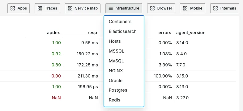This screenshot has height=111, width=243.
Task: Open the Traces dashboard button
Action: (x=48, y=8)
